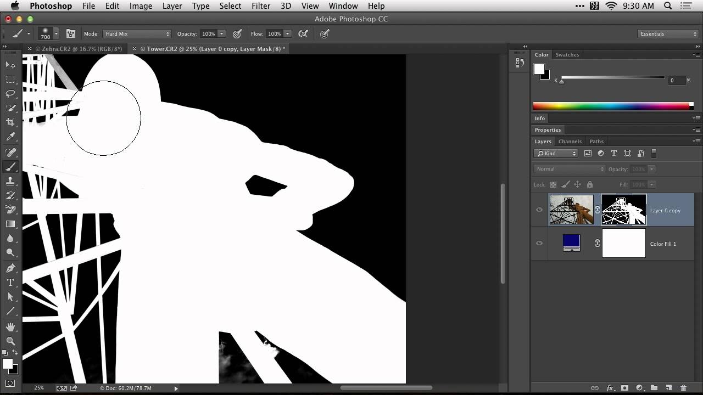Image resolution: width=703 pixels, height=395 pixels.
Task: Delete the selected layer via trash
Action: pos(684,388)
